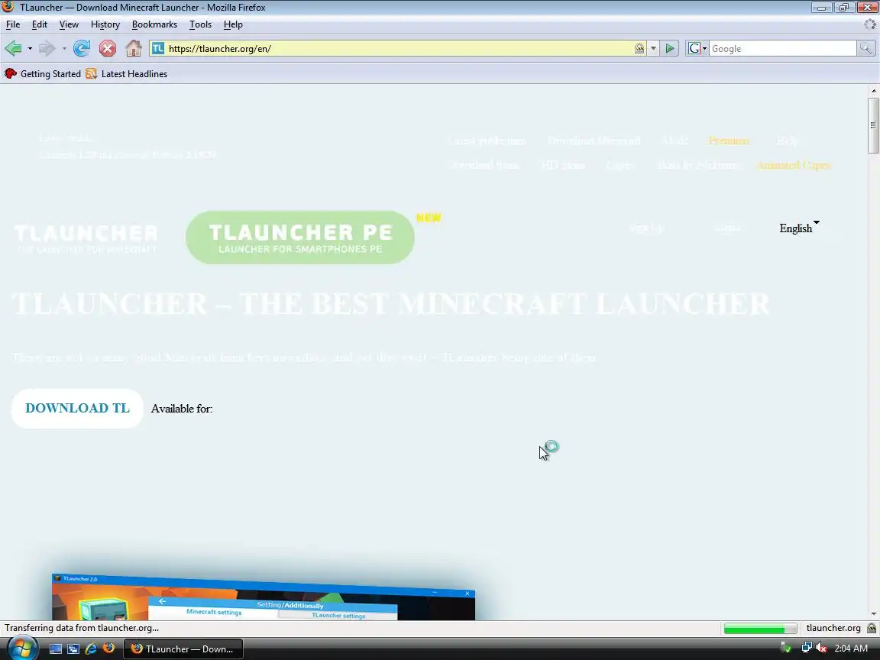This screenshot has height=660, width=880.
Task: Click the greyed Forward arrow button
Action: (47, 48)
